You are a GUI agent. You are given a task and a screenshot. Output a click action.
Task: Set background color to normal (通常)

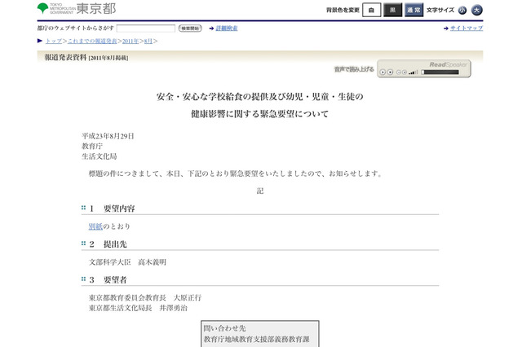click(x=414, y=10)
